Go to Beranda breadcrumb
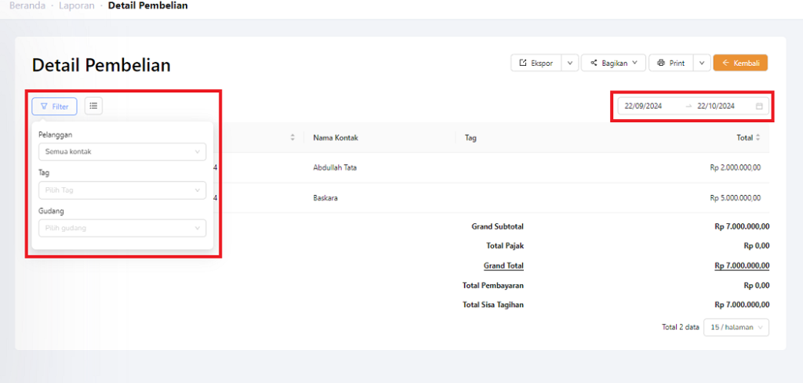This screenshot has height=383, width=803. click(x=27, y=5)
